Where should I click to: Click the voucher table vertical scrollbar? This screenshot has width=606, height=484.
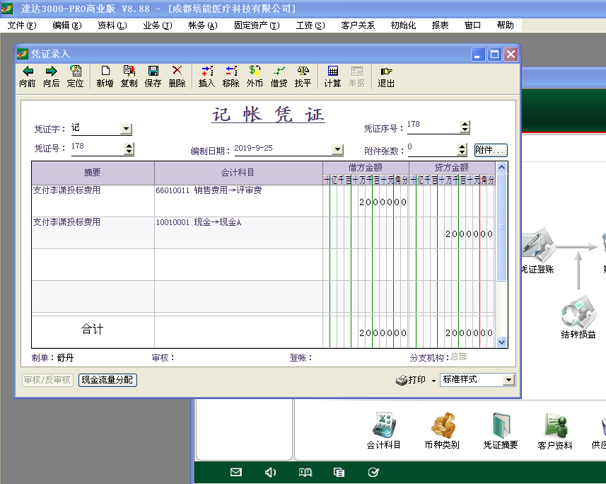pyautogui.click(x=501, y=255)
